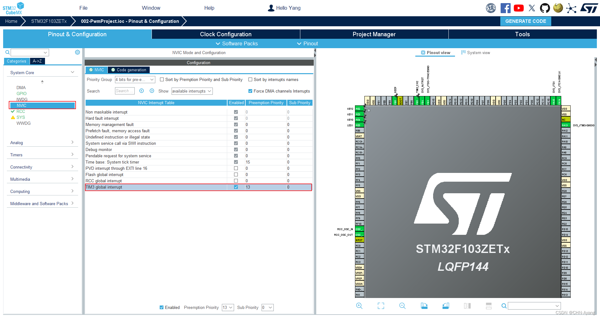The width and height of the screenshot is (600, 318).
Task: Open Show available interrupts dropdown
Action: (x=192, y=91)
